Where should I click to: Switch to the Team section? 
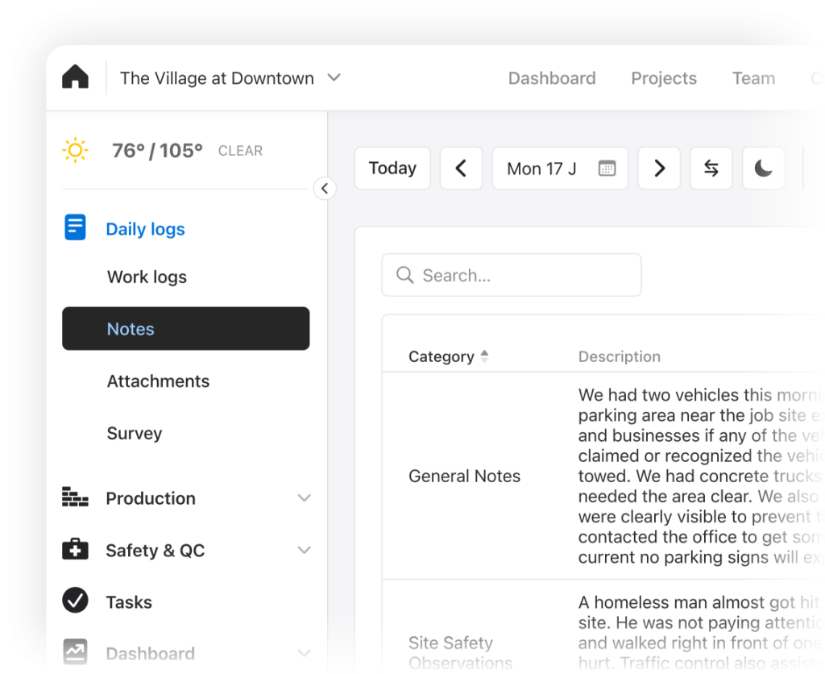[753, 78]
